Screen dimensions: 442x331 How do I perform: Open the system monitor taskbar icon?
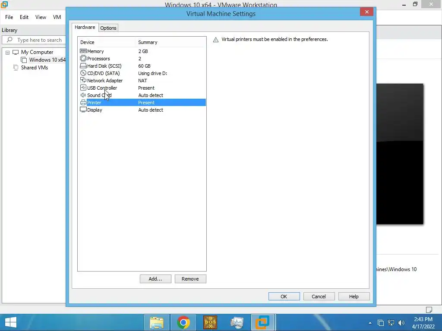pos(237,322)
